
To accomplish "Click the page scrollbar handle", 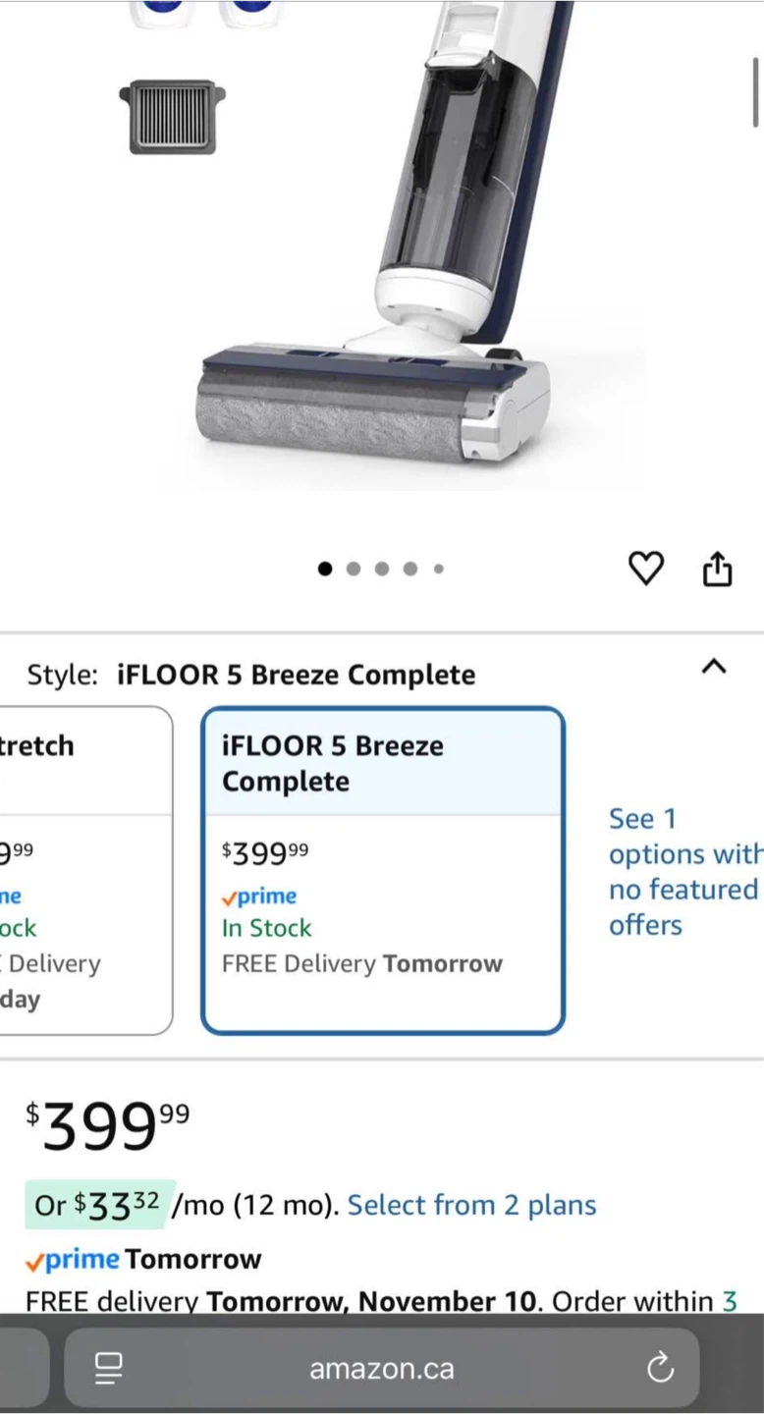I will tap(756, 92).
